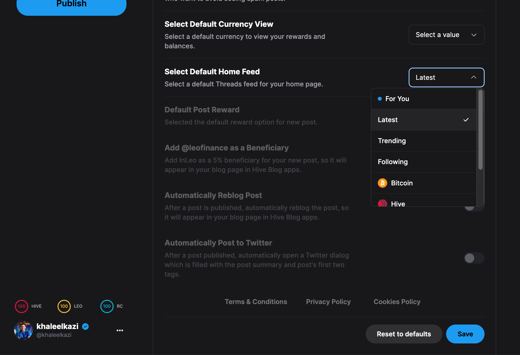This screenshot has width=520, height=355.
Task: Collapse the Default Home Feed 'Latest' dropdown
Action: point(446,77)
